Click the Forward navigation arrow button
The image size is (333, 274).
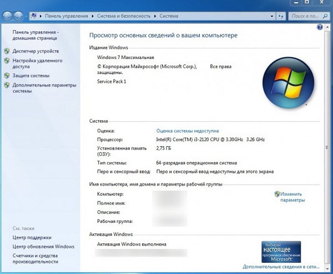[x=18, y=16]
